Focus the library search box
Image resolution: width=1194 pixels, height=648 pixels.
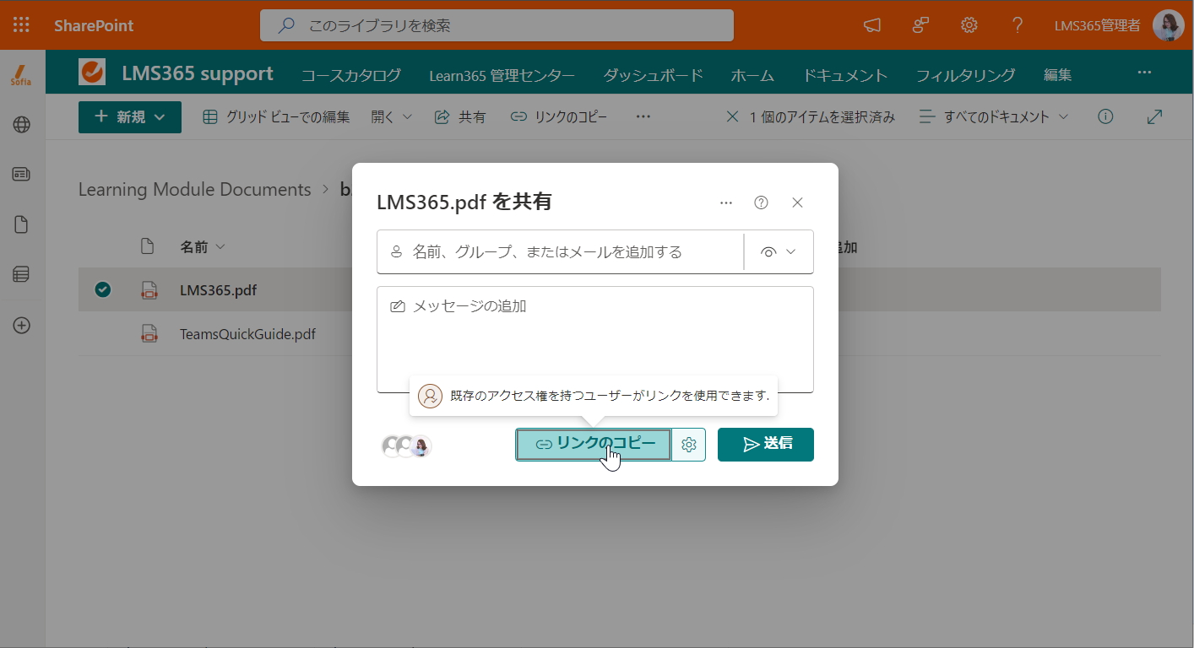point(497,25)
